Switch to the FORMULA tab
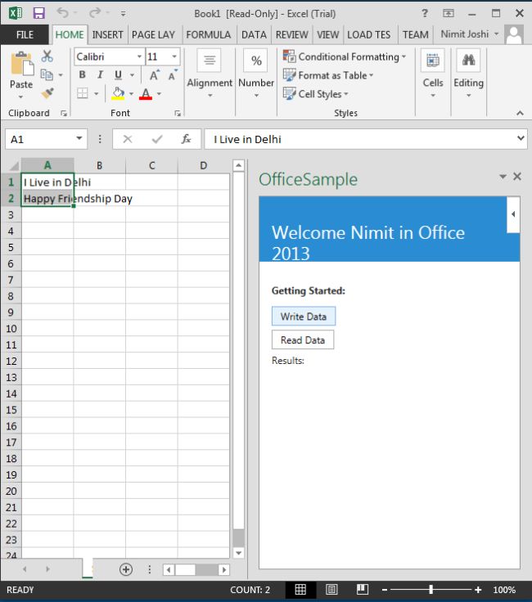Image resolution: width=532 pixels, height=602 pixels. (208, 34)
